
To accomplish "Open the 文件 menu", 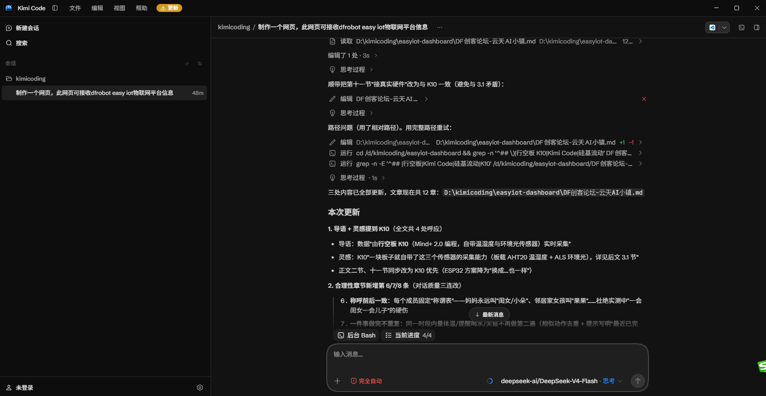I will (75, 8).
